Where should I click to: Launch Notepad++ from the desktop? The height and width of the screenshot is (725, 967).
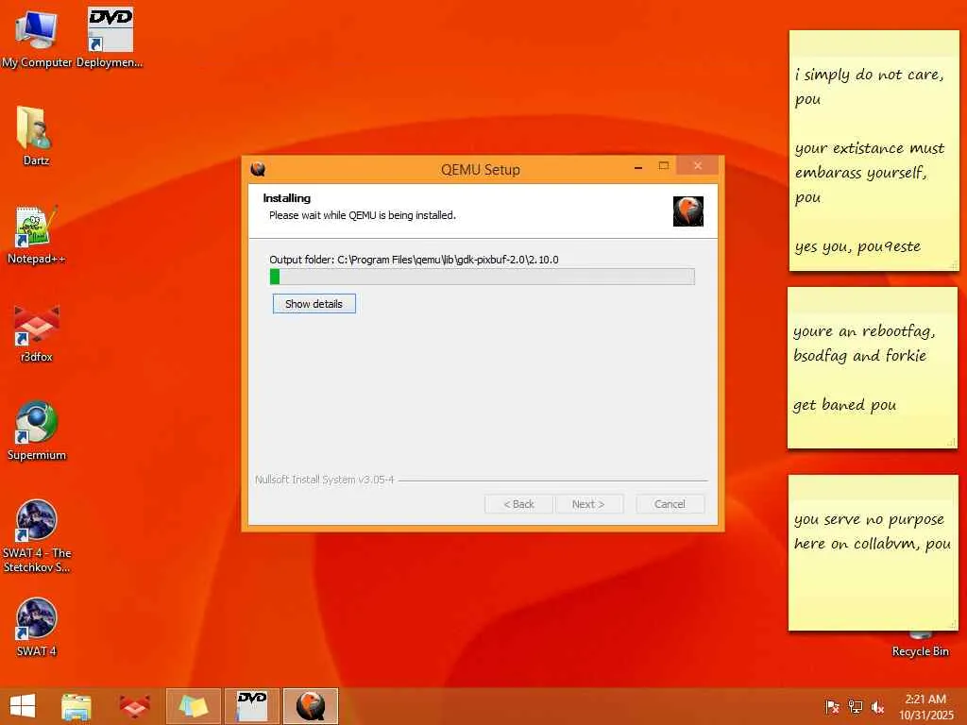(x=36, y=234)
